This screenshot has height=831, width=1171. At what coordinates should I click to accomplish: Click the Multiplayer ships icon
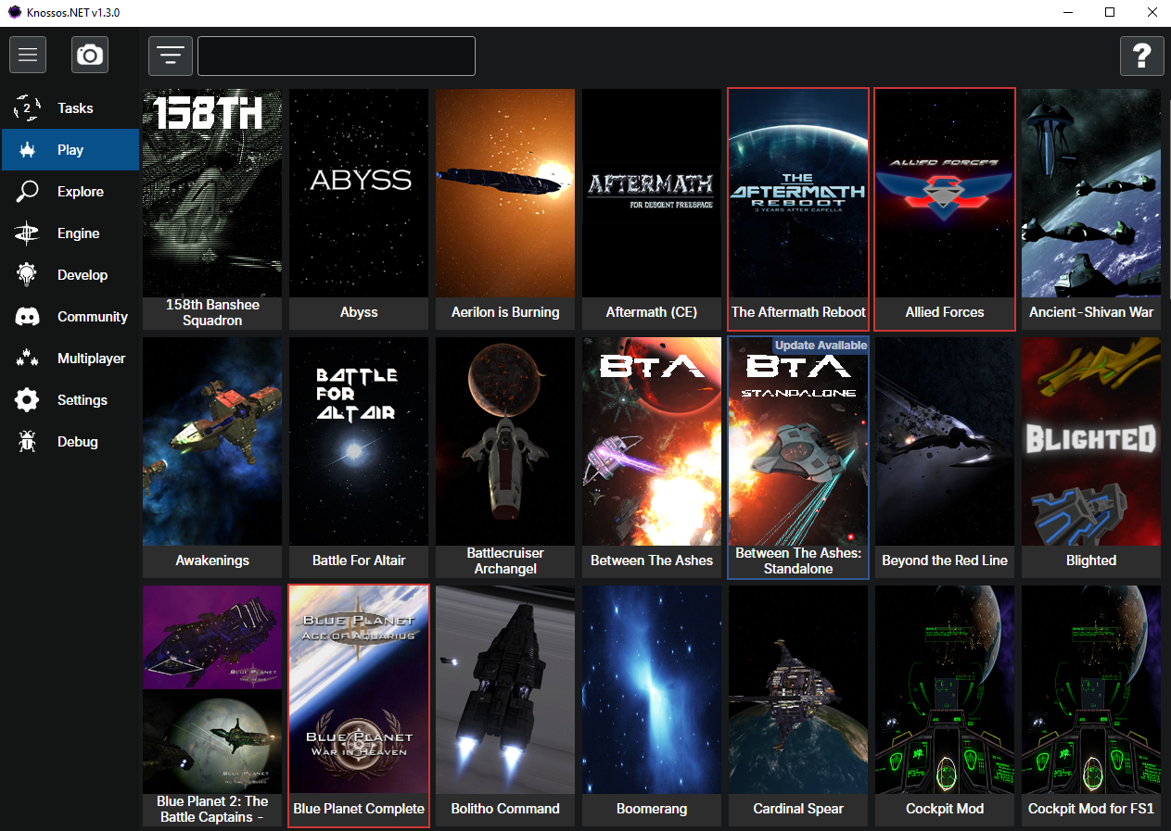[27, 359]
